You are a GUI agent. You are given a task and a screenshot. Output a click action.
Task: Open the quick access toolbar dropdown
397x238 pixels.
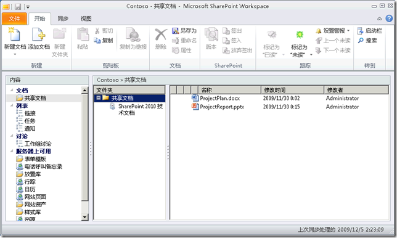coord(28,7)
